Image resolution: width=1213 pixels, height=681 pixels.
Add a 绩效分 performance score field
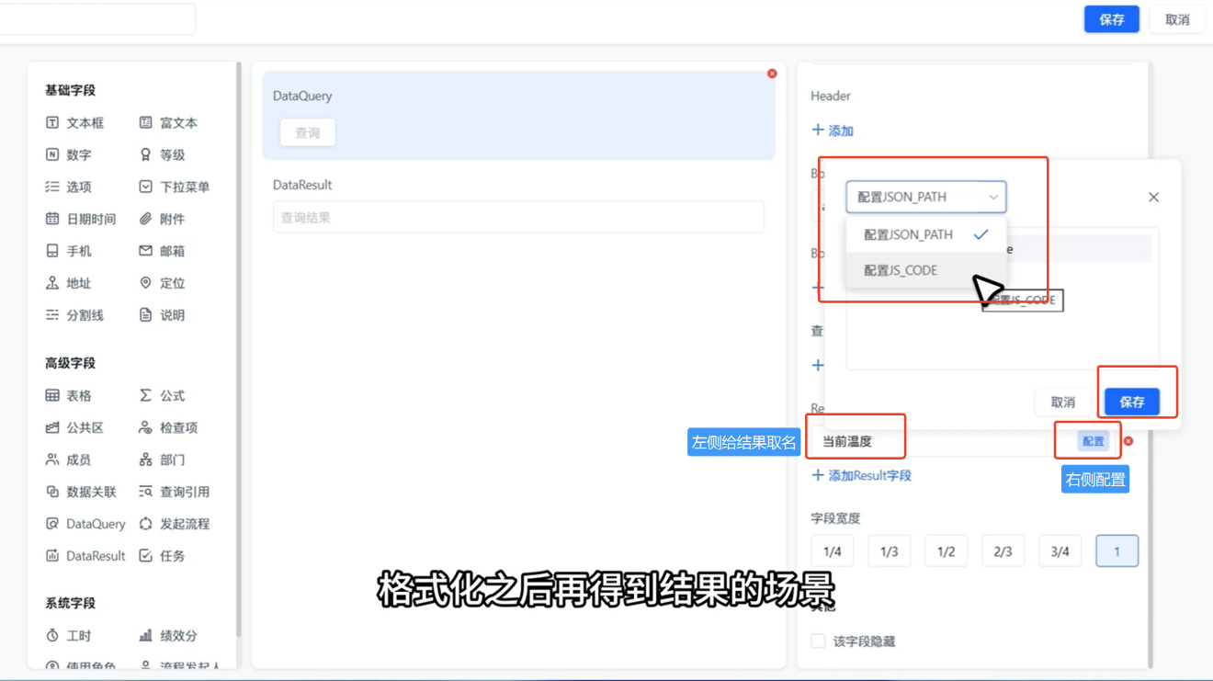[x=168, y=636]
